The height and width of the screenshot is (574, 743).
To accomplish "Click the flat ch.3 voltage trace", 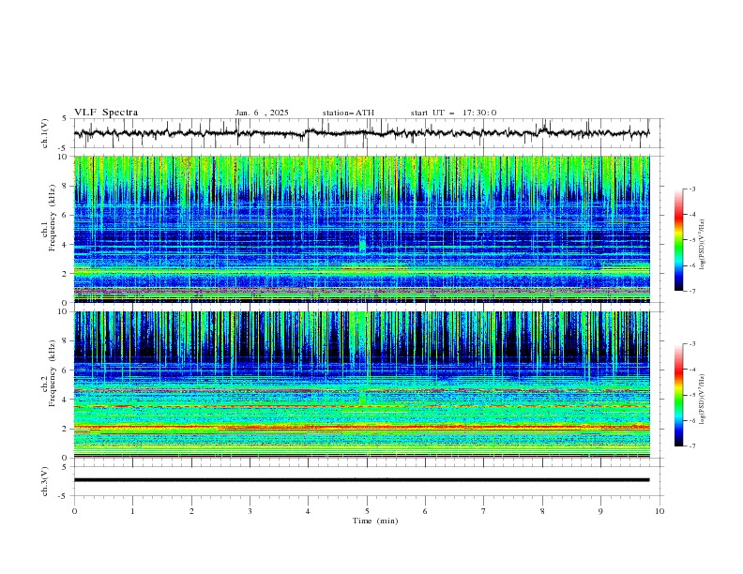I will click(361, 480).
